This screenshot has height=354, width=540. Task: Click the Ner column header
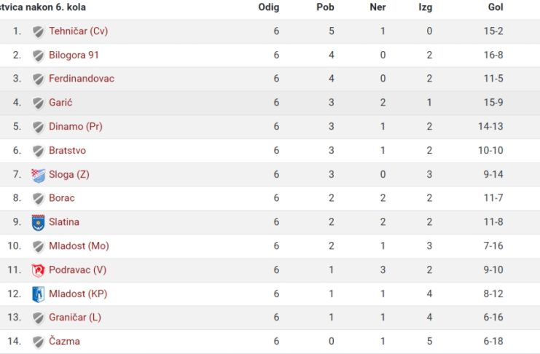(377, 7)
